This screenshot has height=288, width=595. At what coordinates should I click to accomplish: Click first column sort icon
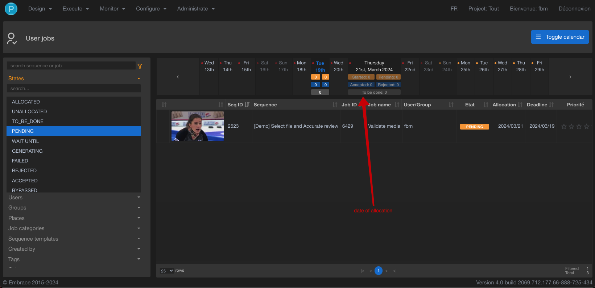tap(164, 105)
